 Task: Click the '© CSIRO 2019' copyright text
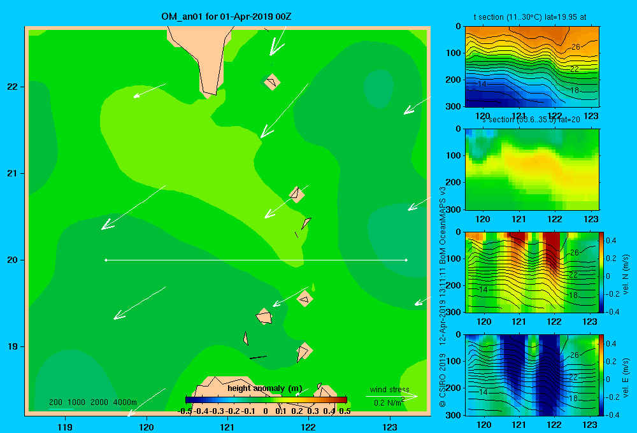pyautogui.click(x=443, y=380)
